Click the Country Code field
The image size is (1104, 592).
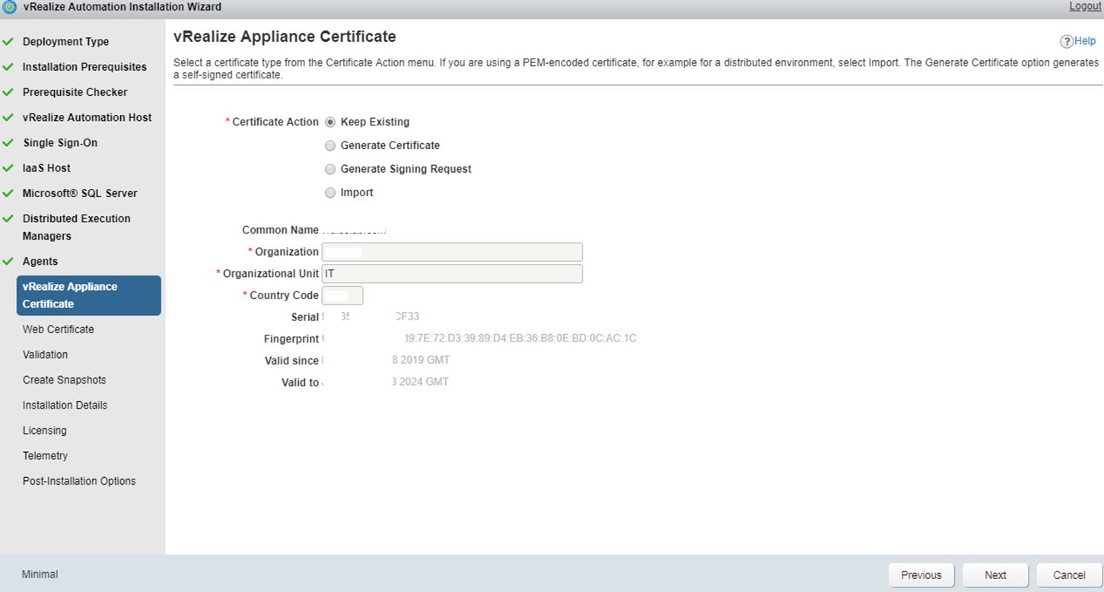tap(342, 295)
